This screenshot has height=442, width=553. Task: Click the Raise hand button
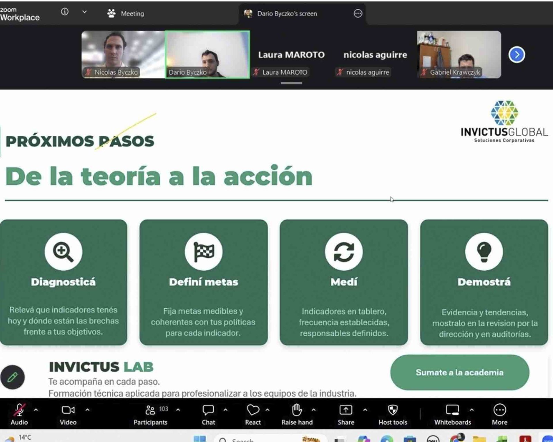(x=297, y=414)
